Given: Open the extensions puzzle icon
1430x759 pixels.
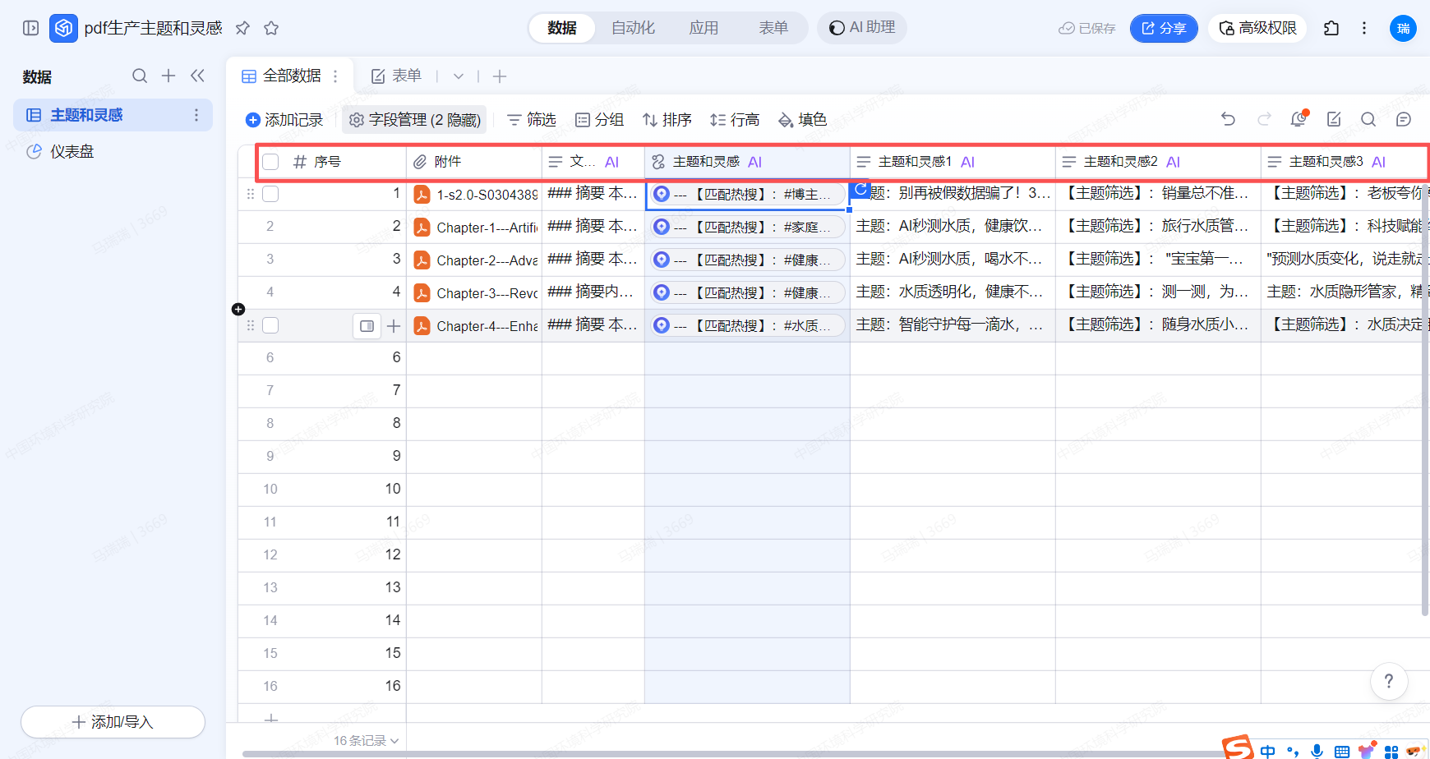Looking at the screenshot, I should click(x=1331, y=28).
